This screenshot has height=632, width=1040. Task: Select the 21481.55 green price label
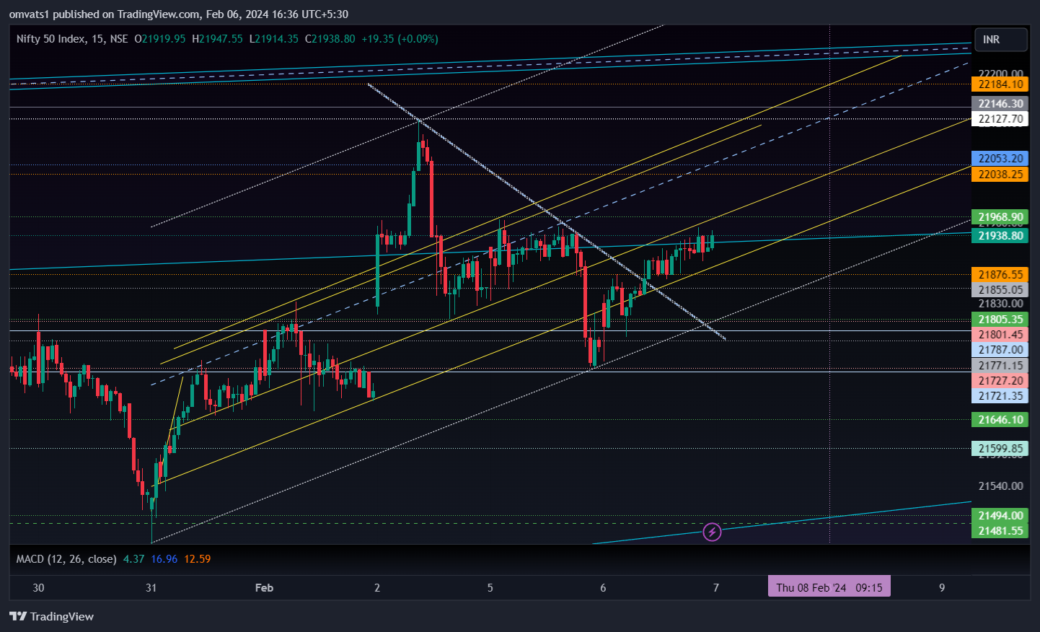[1000, 531]
